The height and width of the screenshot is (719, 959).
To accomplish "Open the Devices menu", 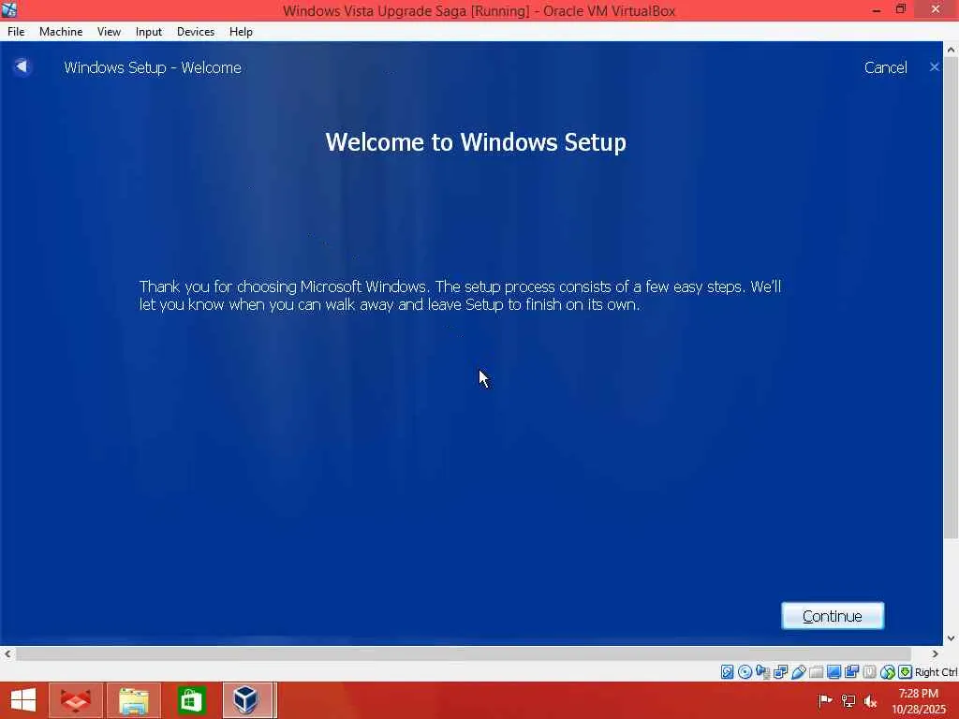I will pos(196,32).
